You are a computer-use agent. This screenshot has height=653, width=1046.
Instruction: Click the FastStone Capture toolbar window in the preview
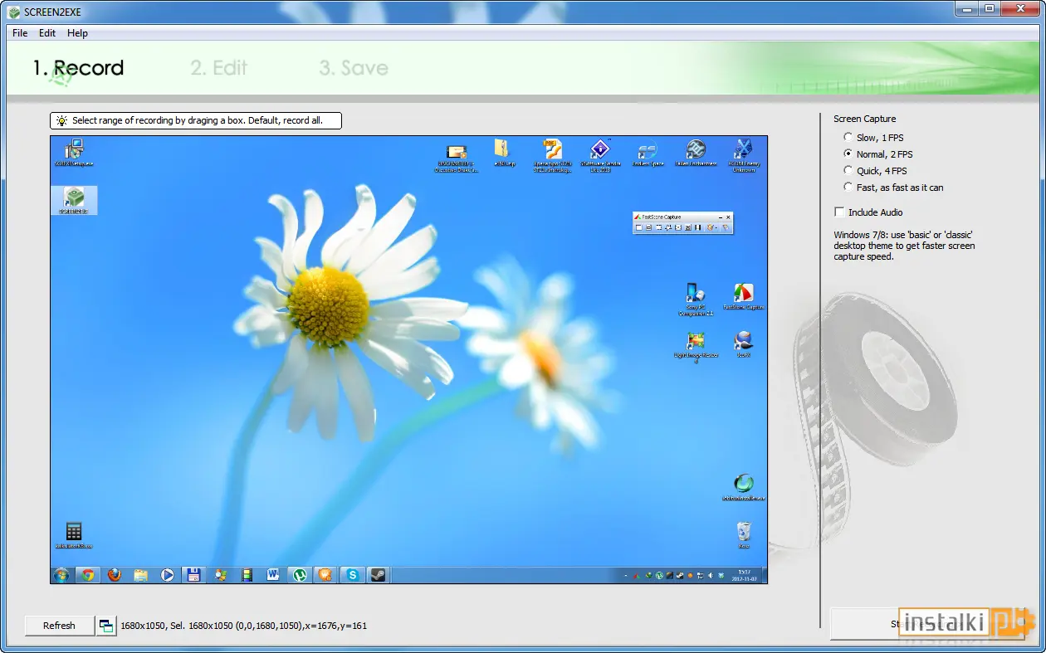click(682, 222)
